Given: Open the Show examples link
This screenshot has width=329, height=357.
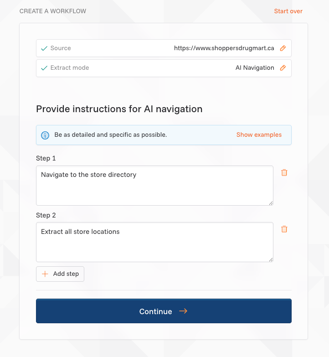Looking at the screenshot, I should pyautogui.click(x=259, y=135).
